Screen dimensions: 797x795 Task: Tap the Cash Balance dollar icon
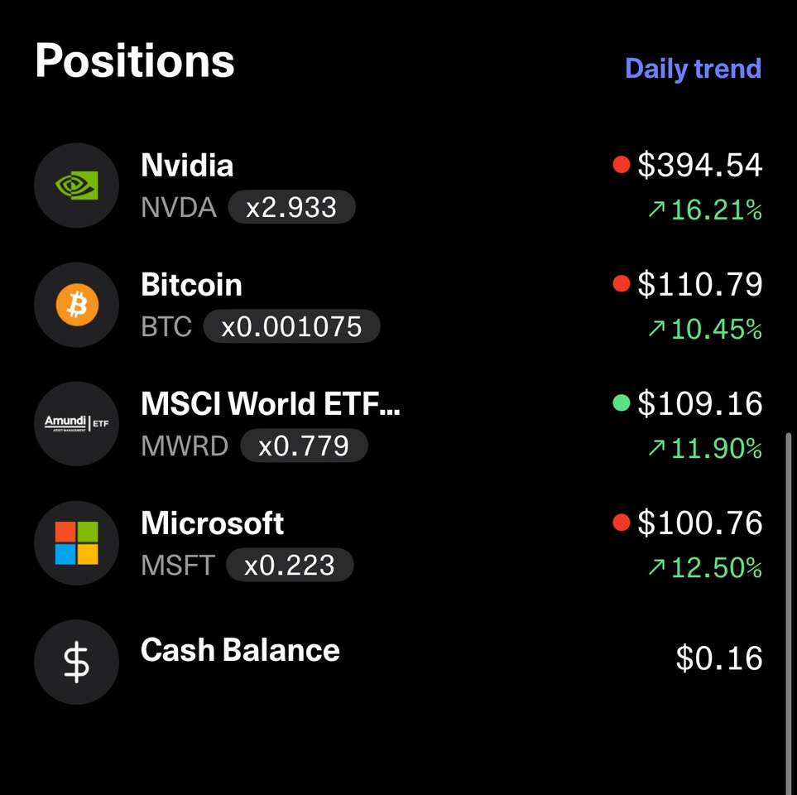pyautogui.click(x=77, y=662)
